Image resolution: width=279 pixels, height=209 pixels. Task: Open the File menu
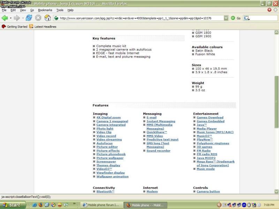(4, 10)
